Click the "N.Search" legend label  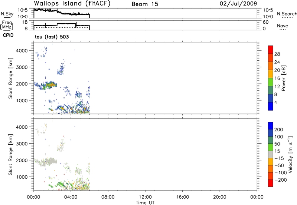[x=287, y=14]
